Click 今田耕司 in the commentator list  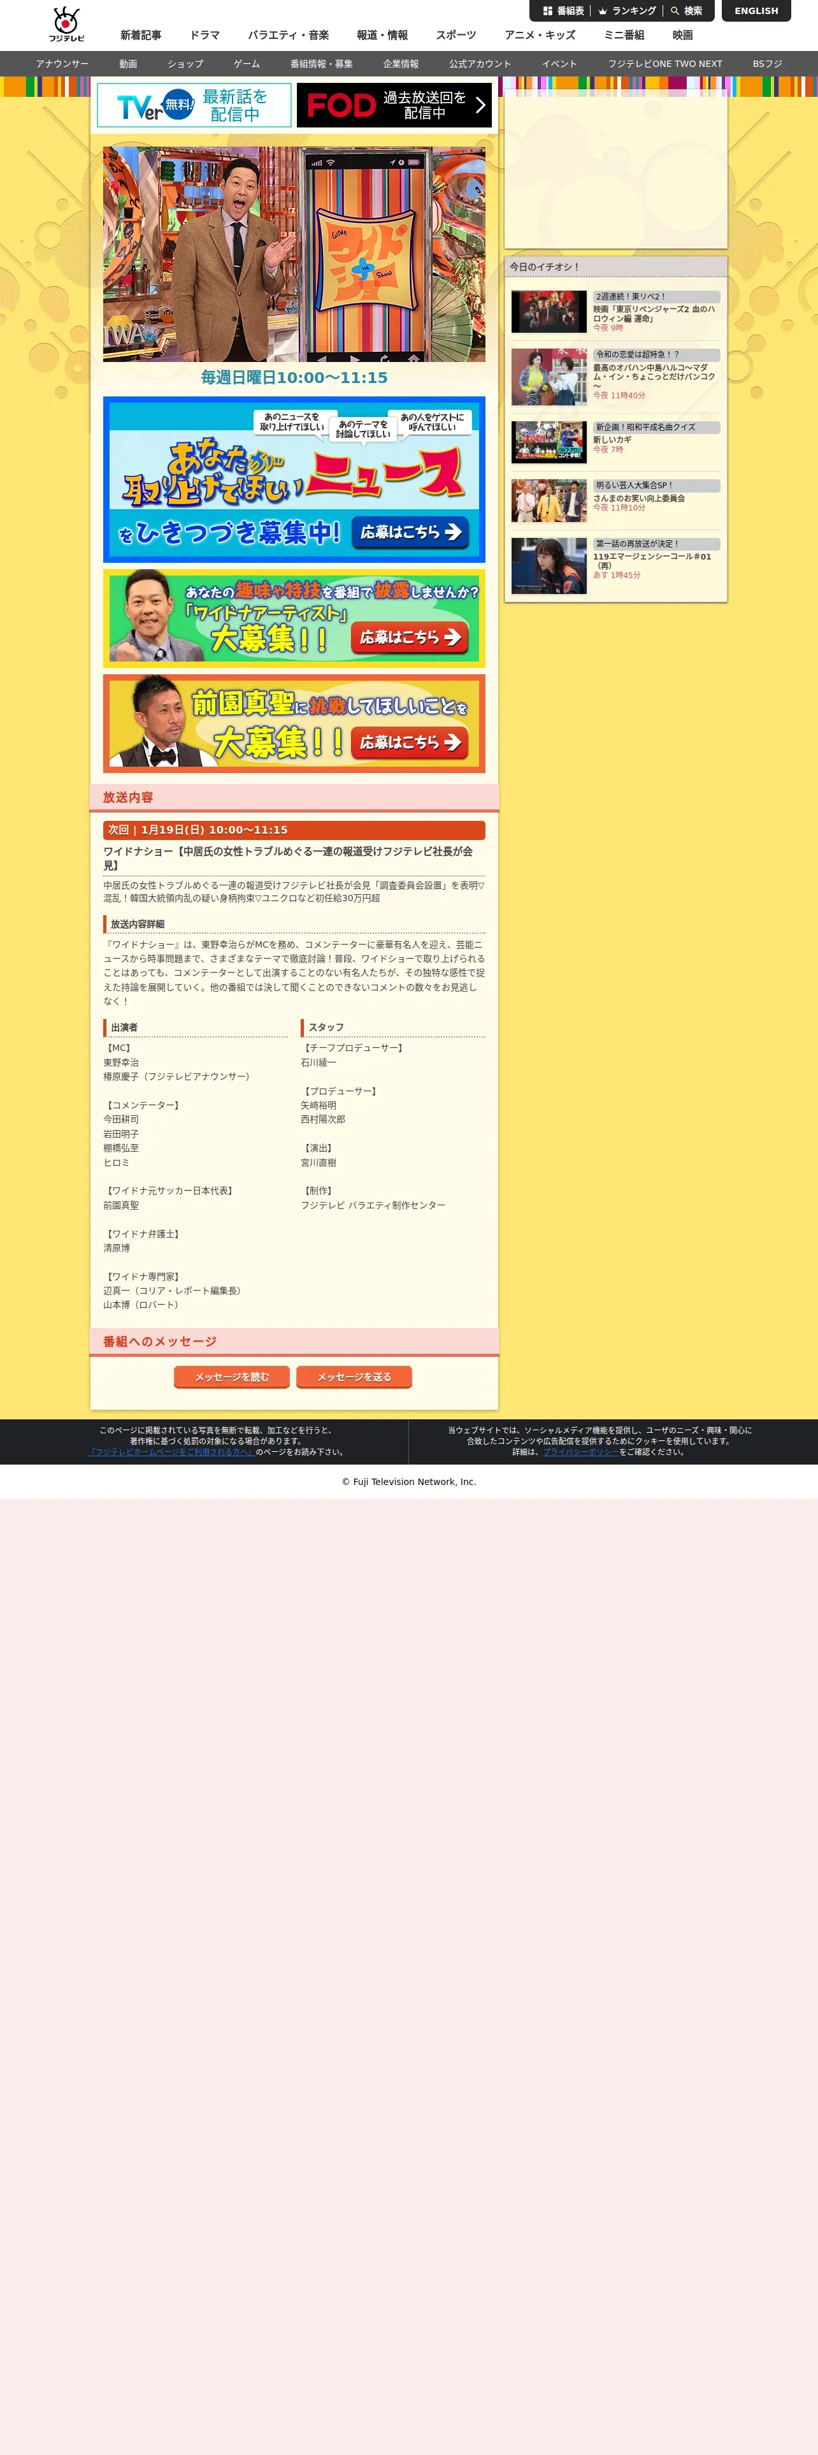tap(121, 1119)
